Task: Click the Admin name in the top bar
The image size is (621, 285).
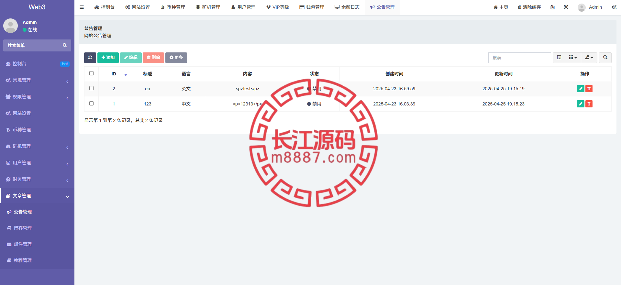Action: pyautogui.click(x=595, y=7)
